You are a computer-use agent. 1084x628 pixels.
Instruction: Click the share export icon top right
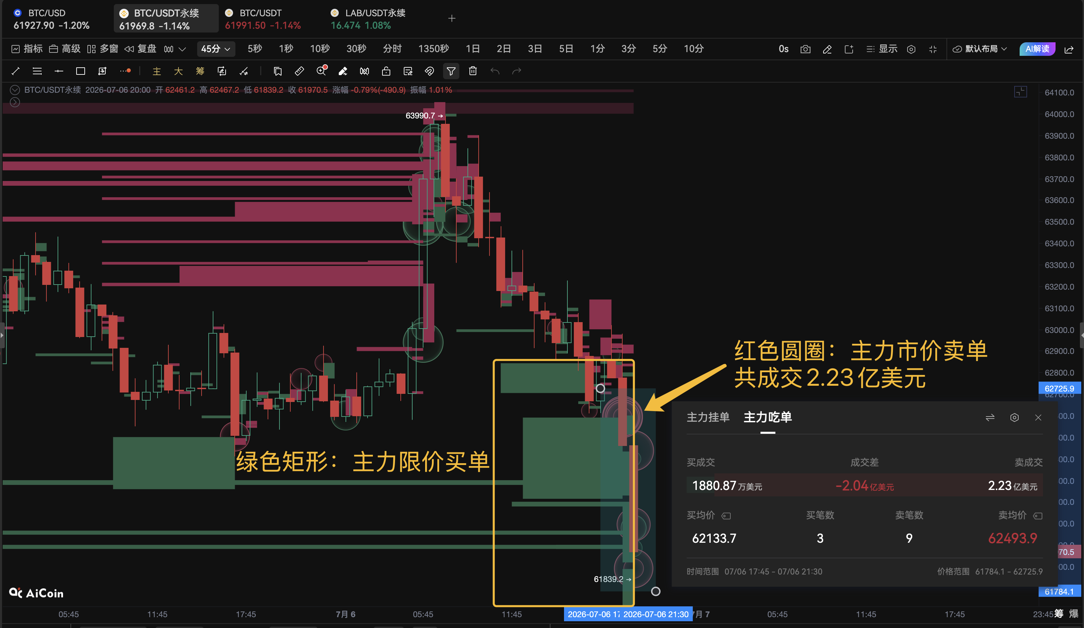click(1069, 49)
